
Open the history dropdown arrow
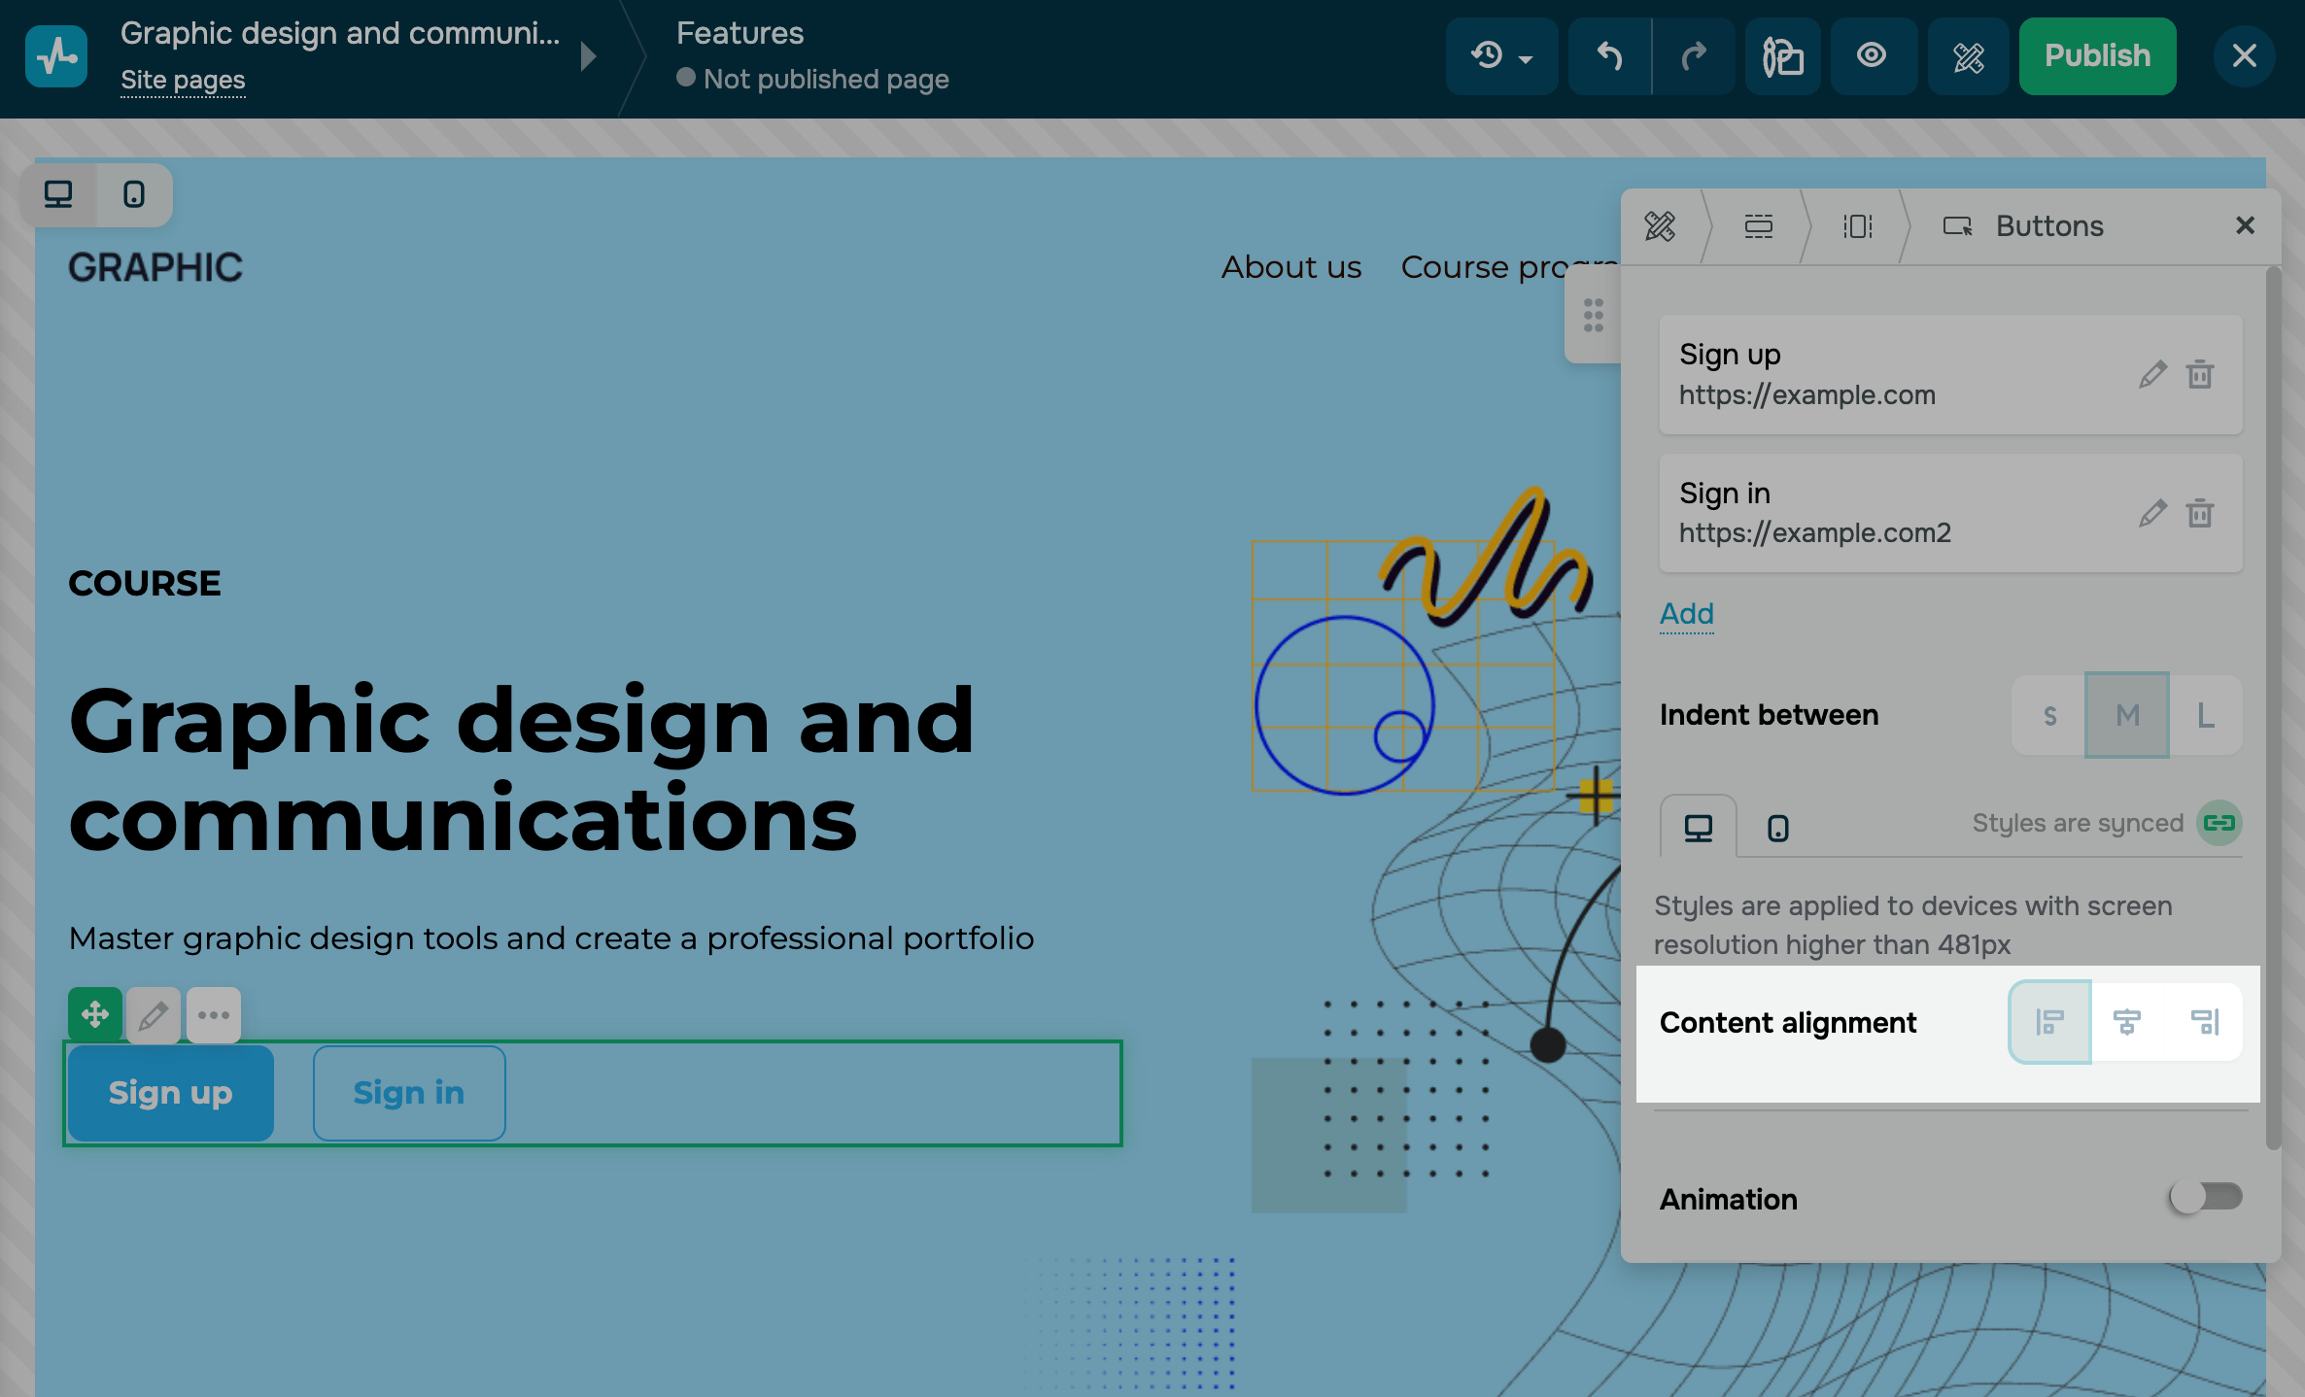pos(1526,58)
